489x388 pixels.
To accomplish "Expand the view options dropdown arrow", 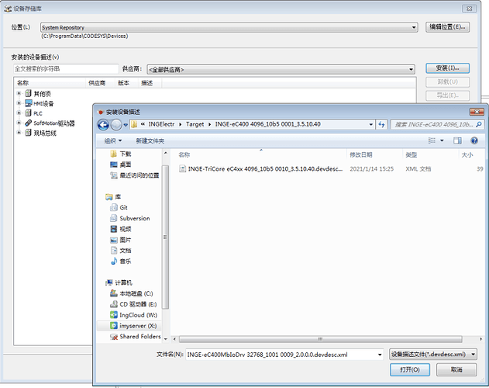I will pos(442,141).
